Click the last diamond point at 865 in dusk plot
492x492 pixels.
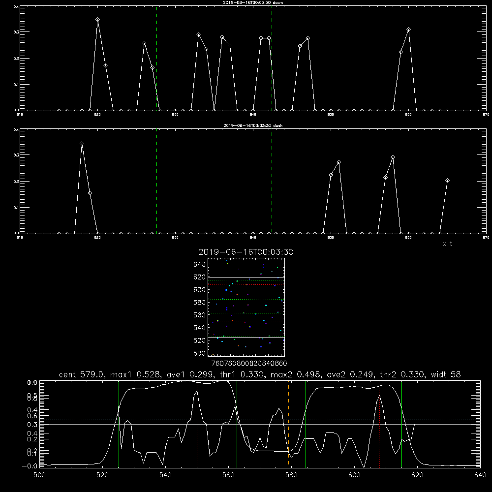pos(447,181)
